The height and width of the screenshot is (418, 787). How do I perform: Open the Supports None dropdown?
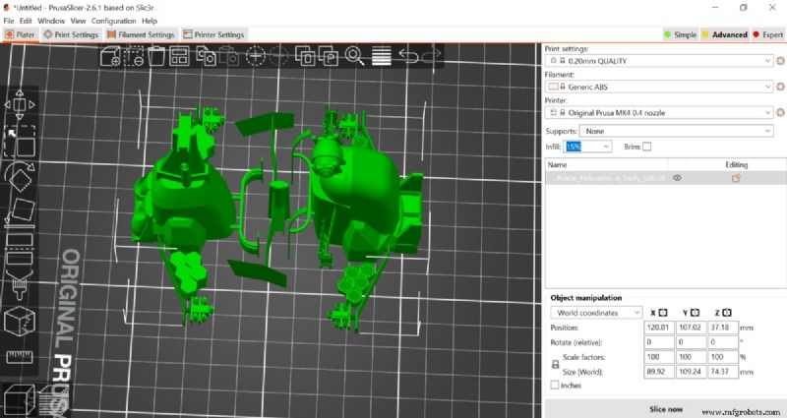tap(676, 131)
